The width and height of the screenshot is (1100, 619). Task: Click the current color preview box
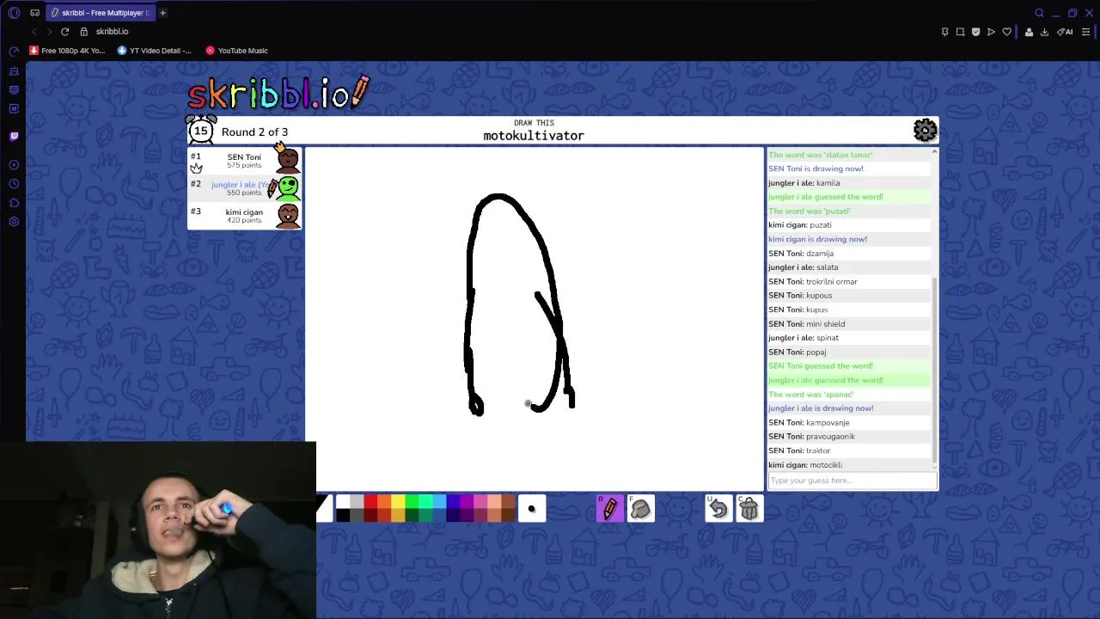click(324, 508)
